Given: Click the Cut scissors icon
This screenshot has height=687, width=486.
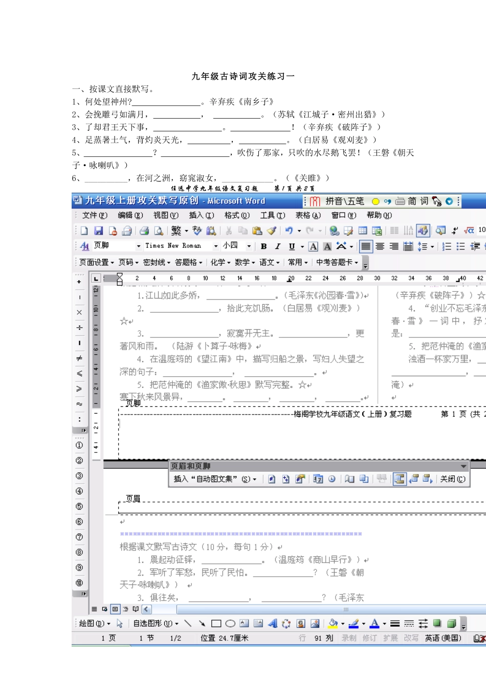Looking at the screenshot, I should tap(229, 231).
